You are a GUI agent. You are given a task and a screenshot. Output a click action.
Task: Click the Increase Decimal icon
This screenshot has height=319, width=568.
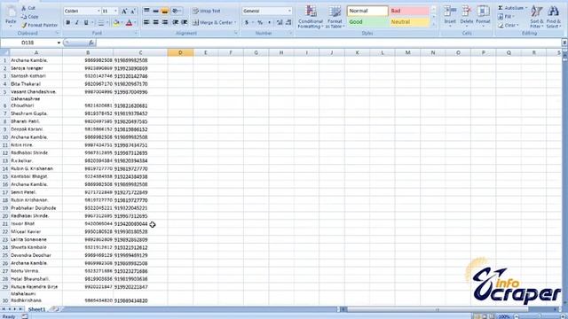280,22
